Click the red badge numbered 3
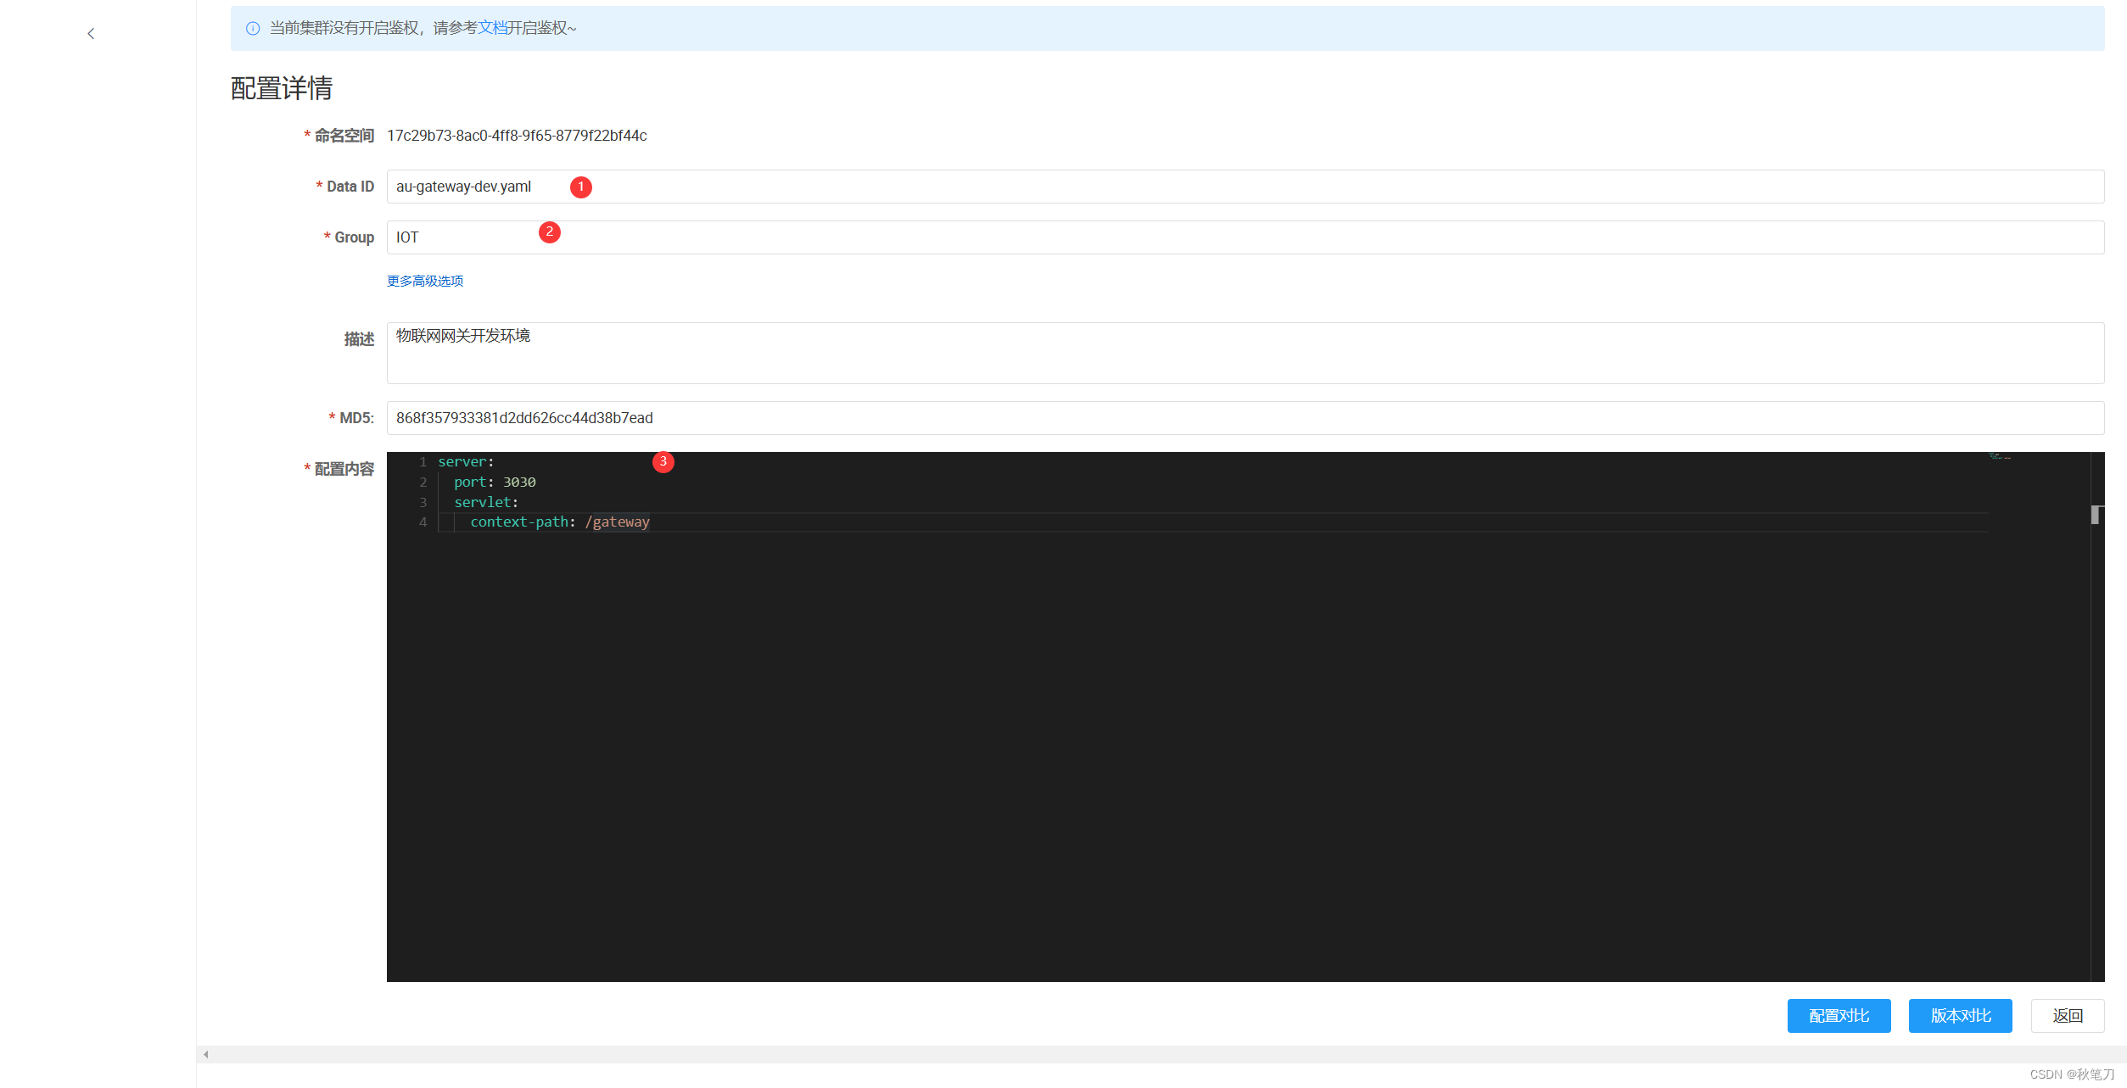 663,462
